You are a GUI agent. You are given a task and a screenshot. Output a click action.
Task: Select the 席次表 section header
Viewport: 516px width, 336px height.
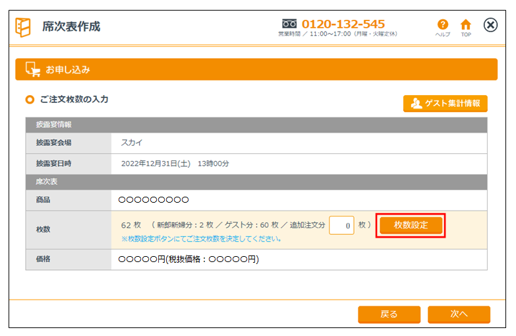click(x=46, y=182)
